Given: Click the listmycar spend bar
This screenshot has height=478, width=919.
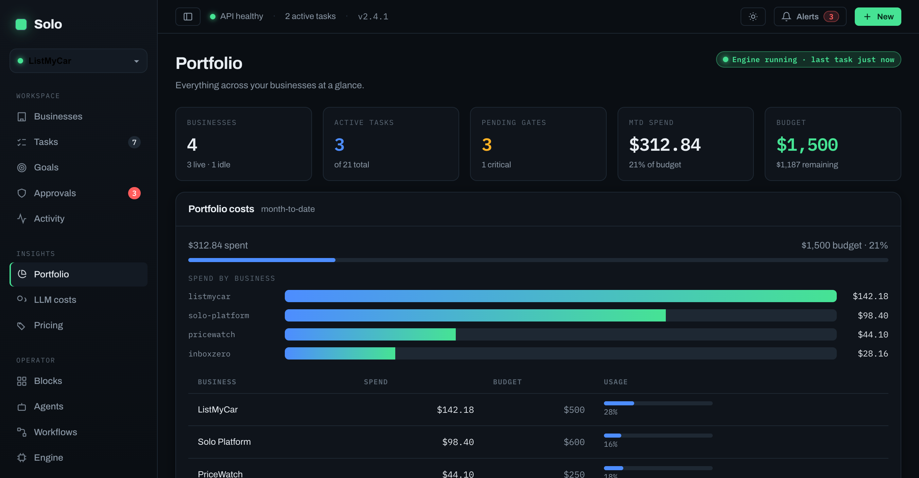Looking at the screenshot, I should point(560,296).
